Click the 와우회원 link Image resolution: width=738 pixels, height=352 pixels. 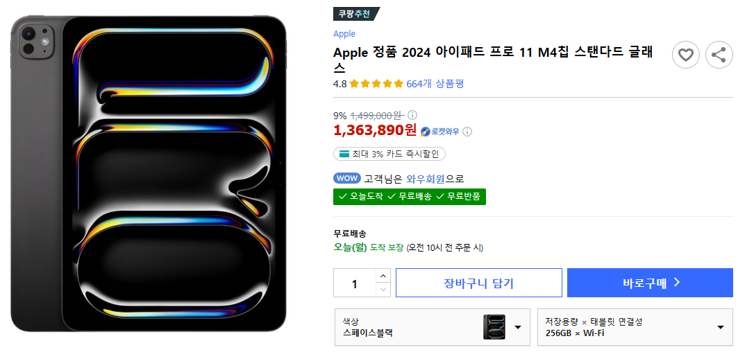pyautogui.click(x=426, y=178)
